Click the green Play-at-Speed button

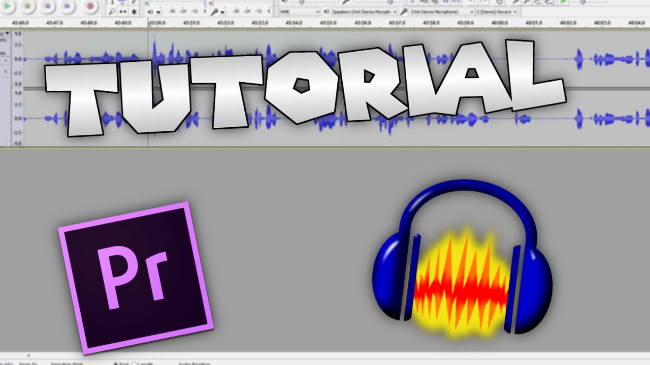563,2
